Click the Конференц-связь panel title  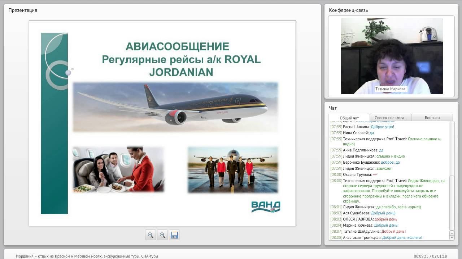[348, 10]
